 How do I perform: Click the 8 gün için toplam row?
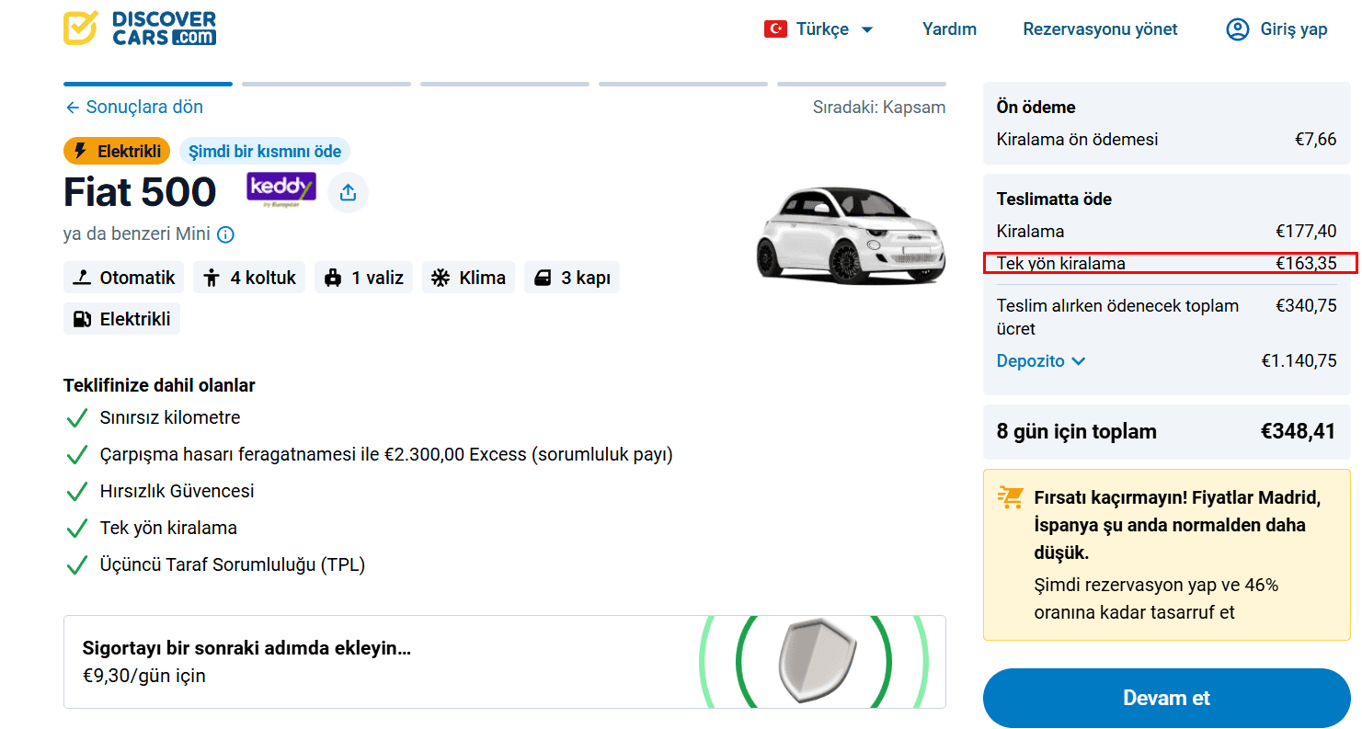tap(1166, 431)
